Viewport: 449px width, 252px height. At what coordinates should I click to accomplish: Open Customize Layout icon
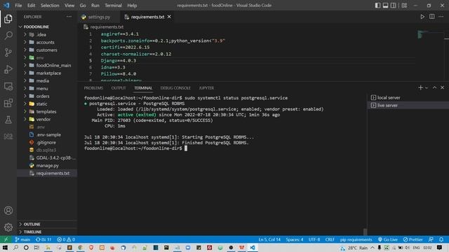(x=404, y=6)
